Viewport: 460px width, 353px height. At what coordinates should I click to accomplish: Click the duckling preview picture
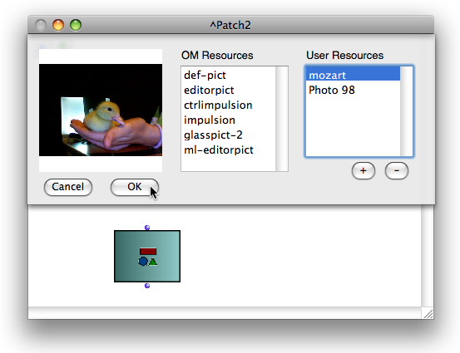(101, 110)
